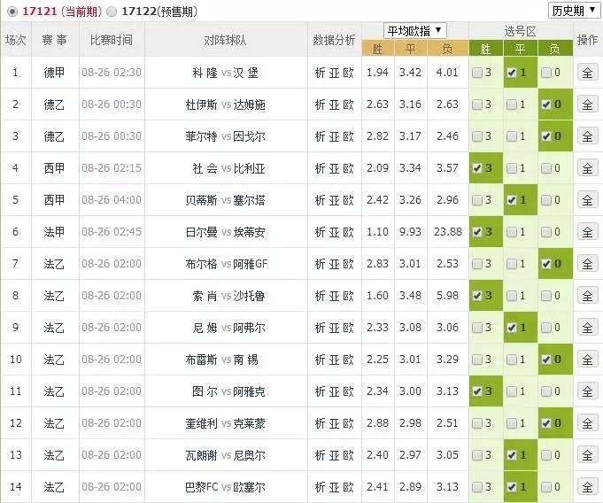603x503 pixels.
Task: Check the 负 0 box for 尼姆 vs 阿弗尔
Action: (x=546, y=328)
